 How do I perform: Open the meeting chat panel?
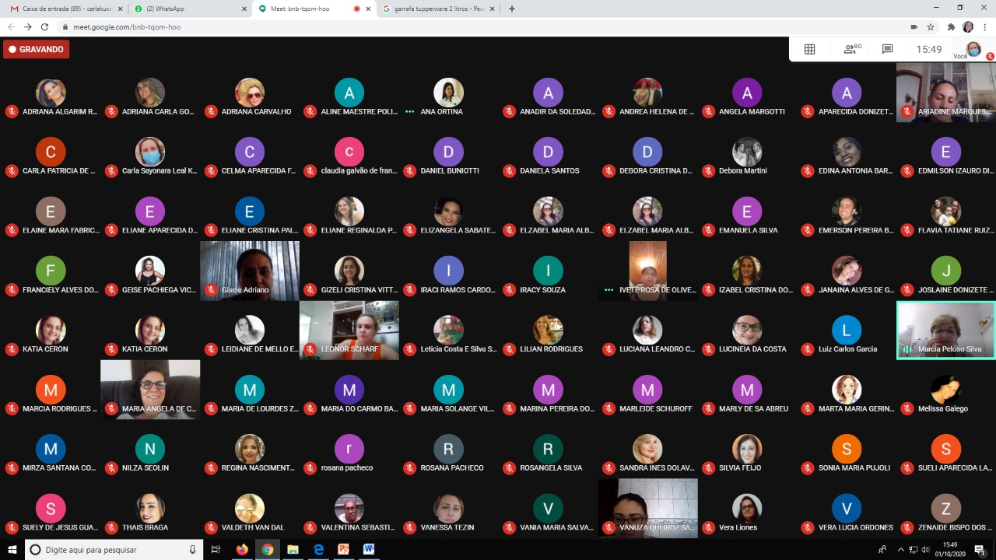tap(887, 49)
